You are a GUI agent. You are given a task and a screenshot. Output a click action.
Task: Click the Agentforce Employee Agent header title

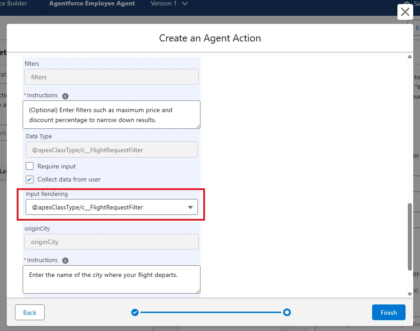coord(92,4)
